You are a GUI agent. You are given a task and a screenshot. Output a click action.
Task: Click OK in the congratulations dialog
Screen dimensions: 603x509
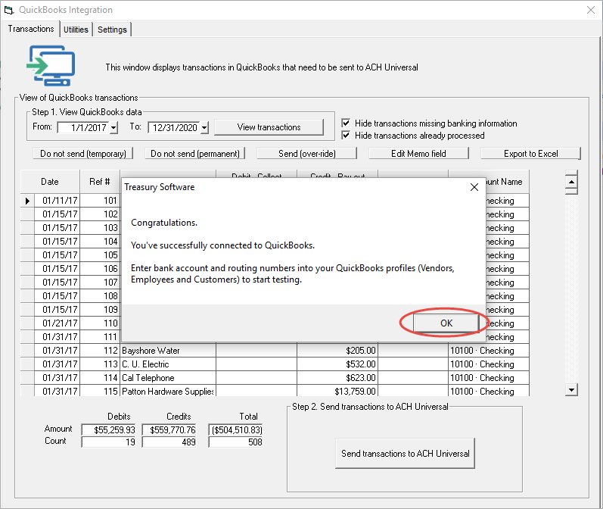[x=446, y=323]
